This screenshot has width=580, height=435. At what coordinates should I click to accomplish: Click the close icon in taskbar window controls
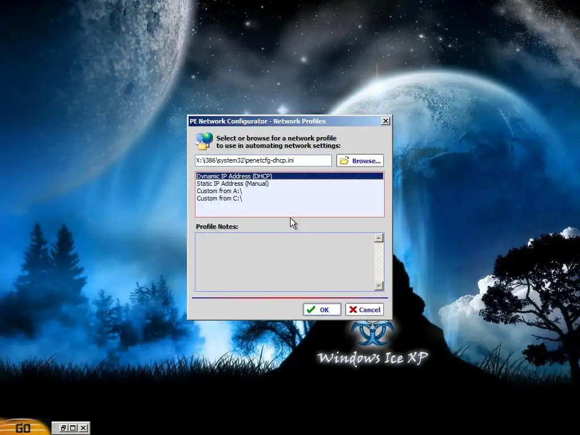(x=84, y=428)
